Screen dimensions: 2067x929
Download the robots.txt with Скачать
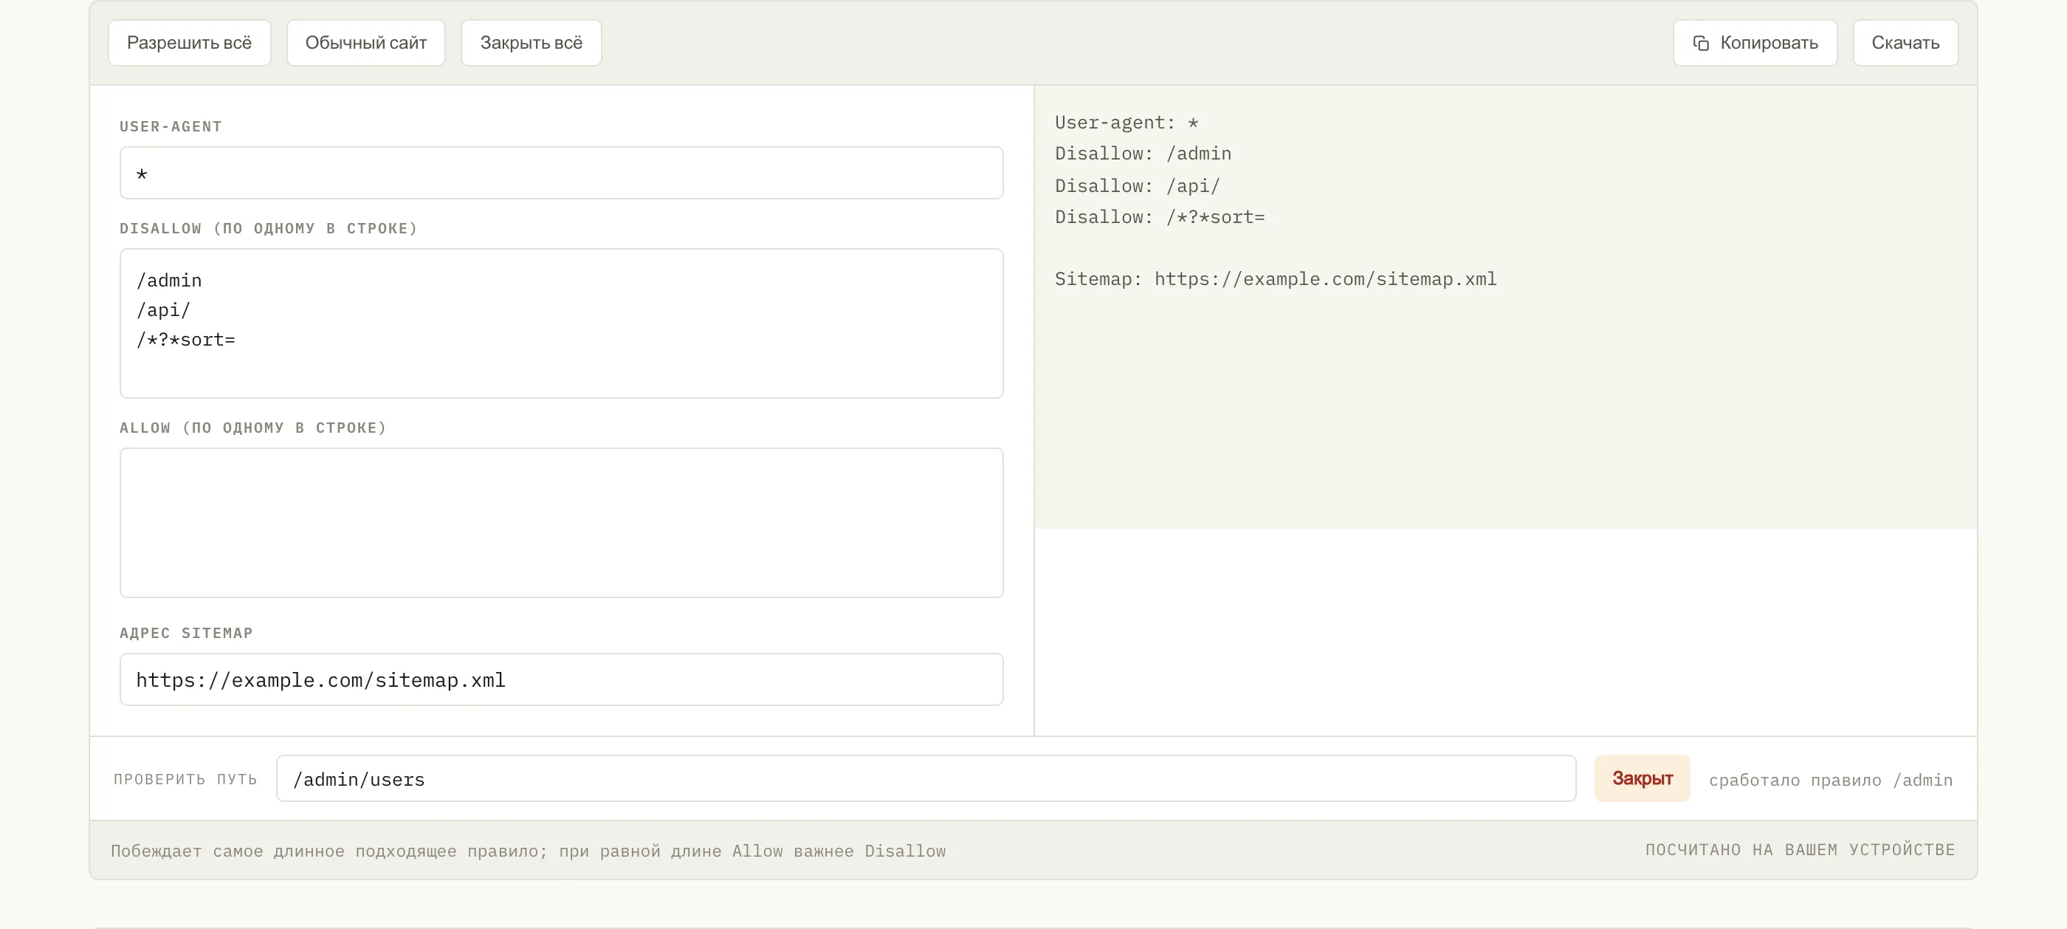point(1905,43)
